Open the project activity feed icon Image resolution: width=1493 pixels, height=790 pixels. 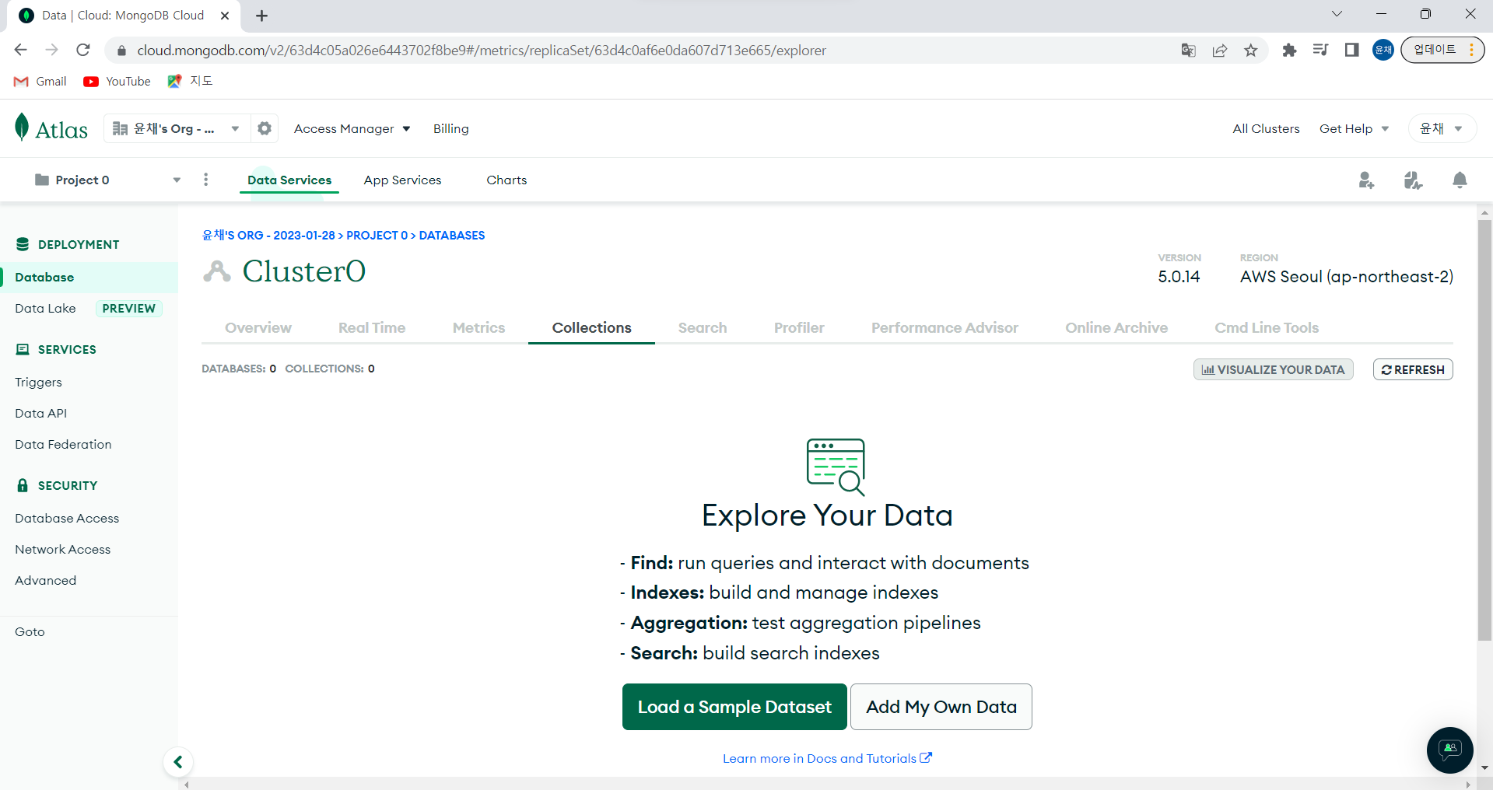point(1413,180)
